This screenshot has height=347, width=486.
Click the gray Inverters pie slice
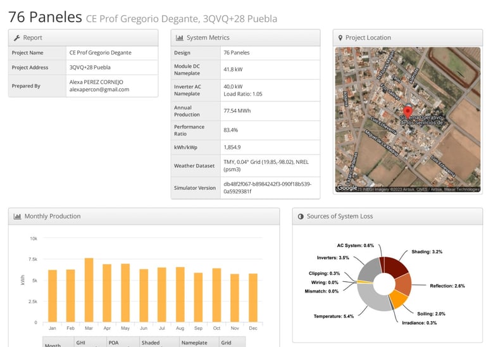point(370,271)
